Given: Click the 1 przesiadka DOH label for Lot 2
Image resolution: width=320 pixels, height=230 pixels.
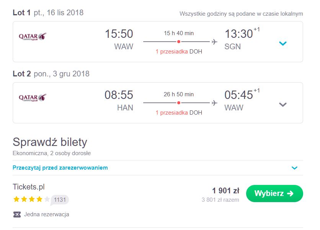Looking at the screenshot, I should coord(179,113).
